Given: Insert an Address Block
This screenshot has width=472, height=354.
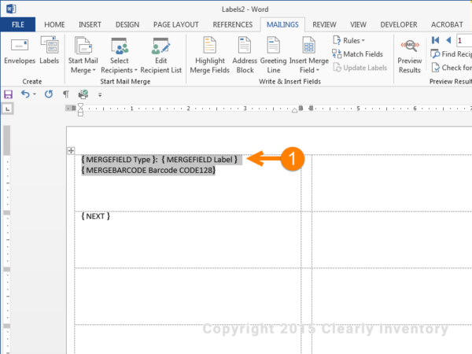Looking at the screenshot, I should tap(245, 55).
